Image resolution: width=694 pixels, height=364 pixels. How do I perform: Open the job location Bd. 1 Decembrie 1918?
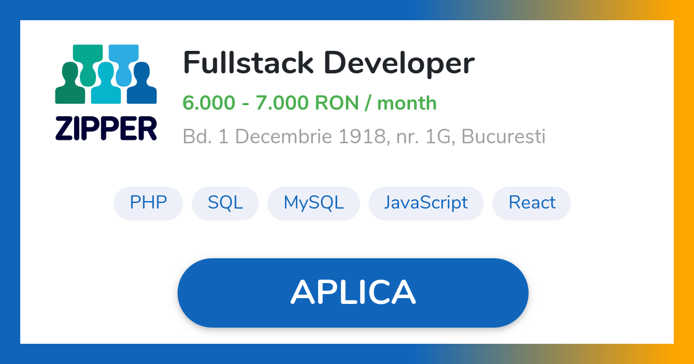[364, 137]
